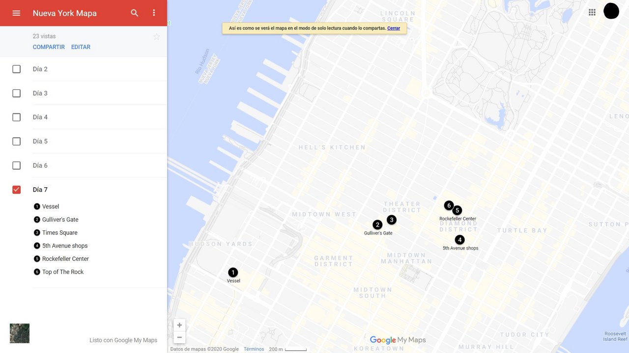Viewport: 629px width, 353px height.
Task: Click map marker 1 at Vessel
Action: (233, 272)
